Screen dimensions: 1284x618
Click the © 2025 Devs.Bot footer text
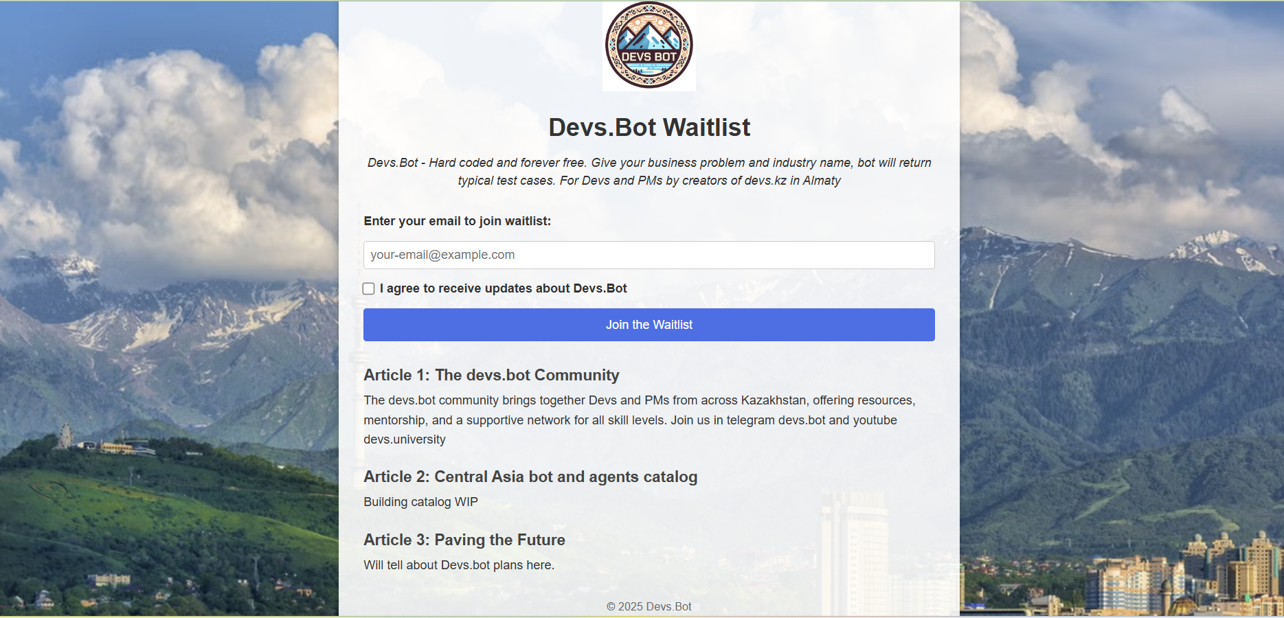tap(649, 606)
